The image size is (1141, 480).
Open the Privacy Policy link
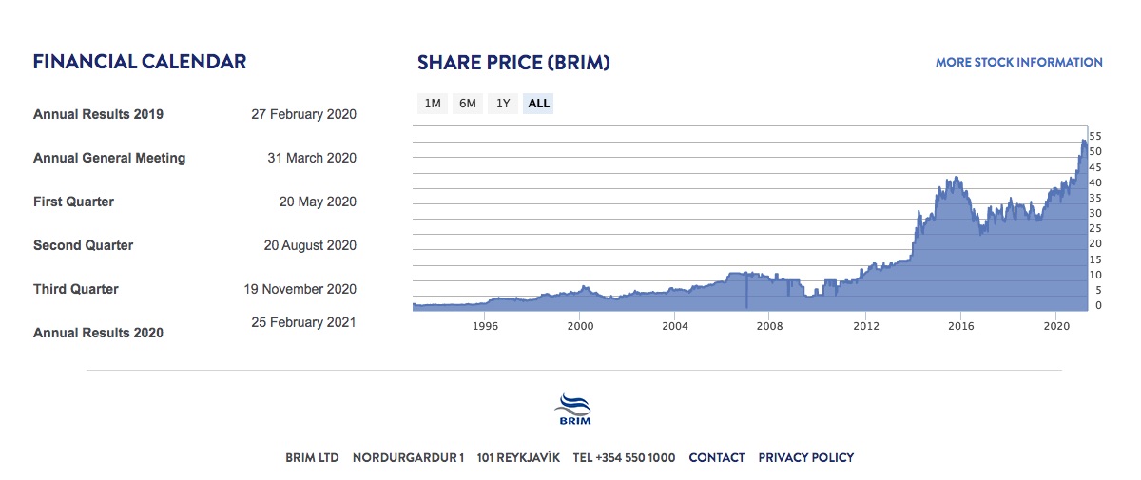pyautogui.click(x=806, y=458)
